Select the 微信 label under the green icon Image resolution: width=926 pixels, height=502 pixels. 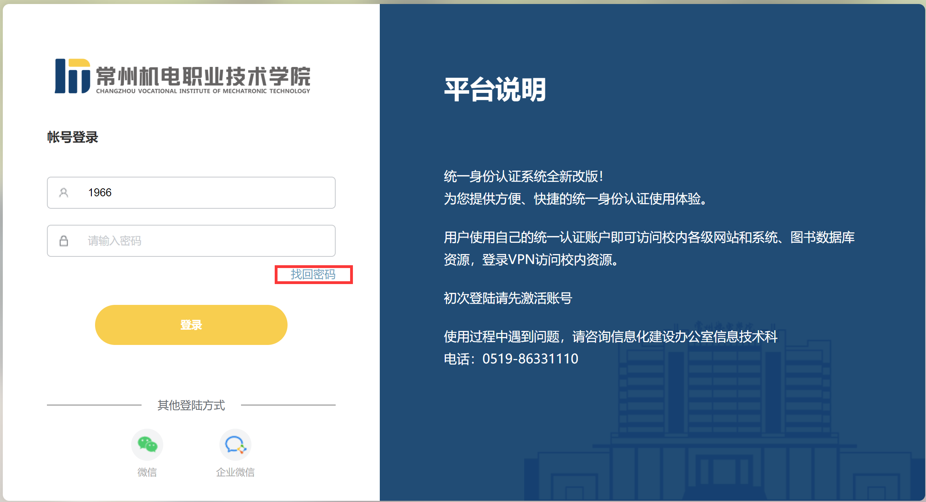(147, 472)
